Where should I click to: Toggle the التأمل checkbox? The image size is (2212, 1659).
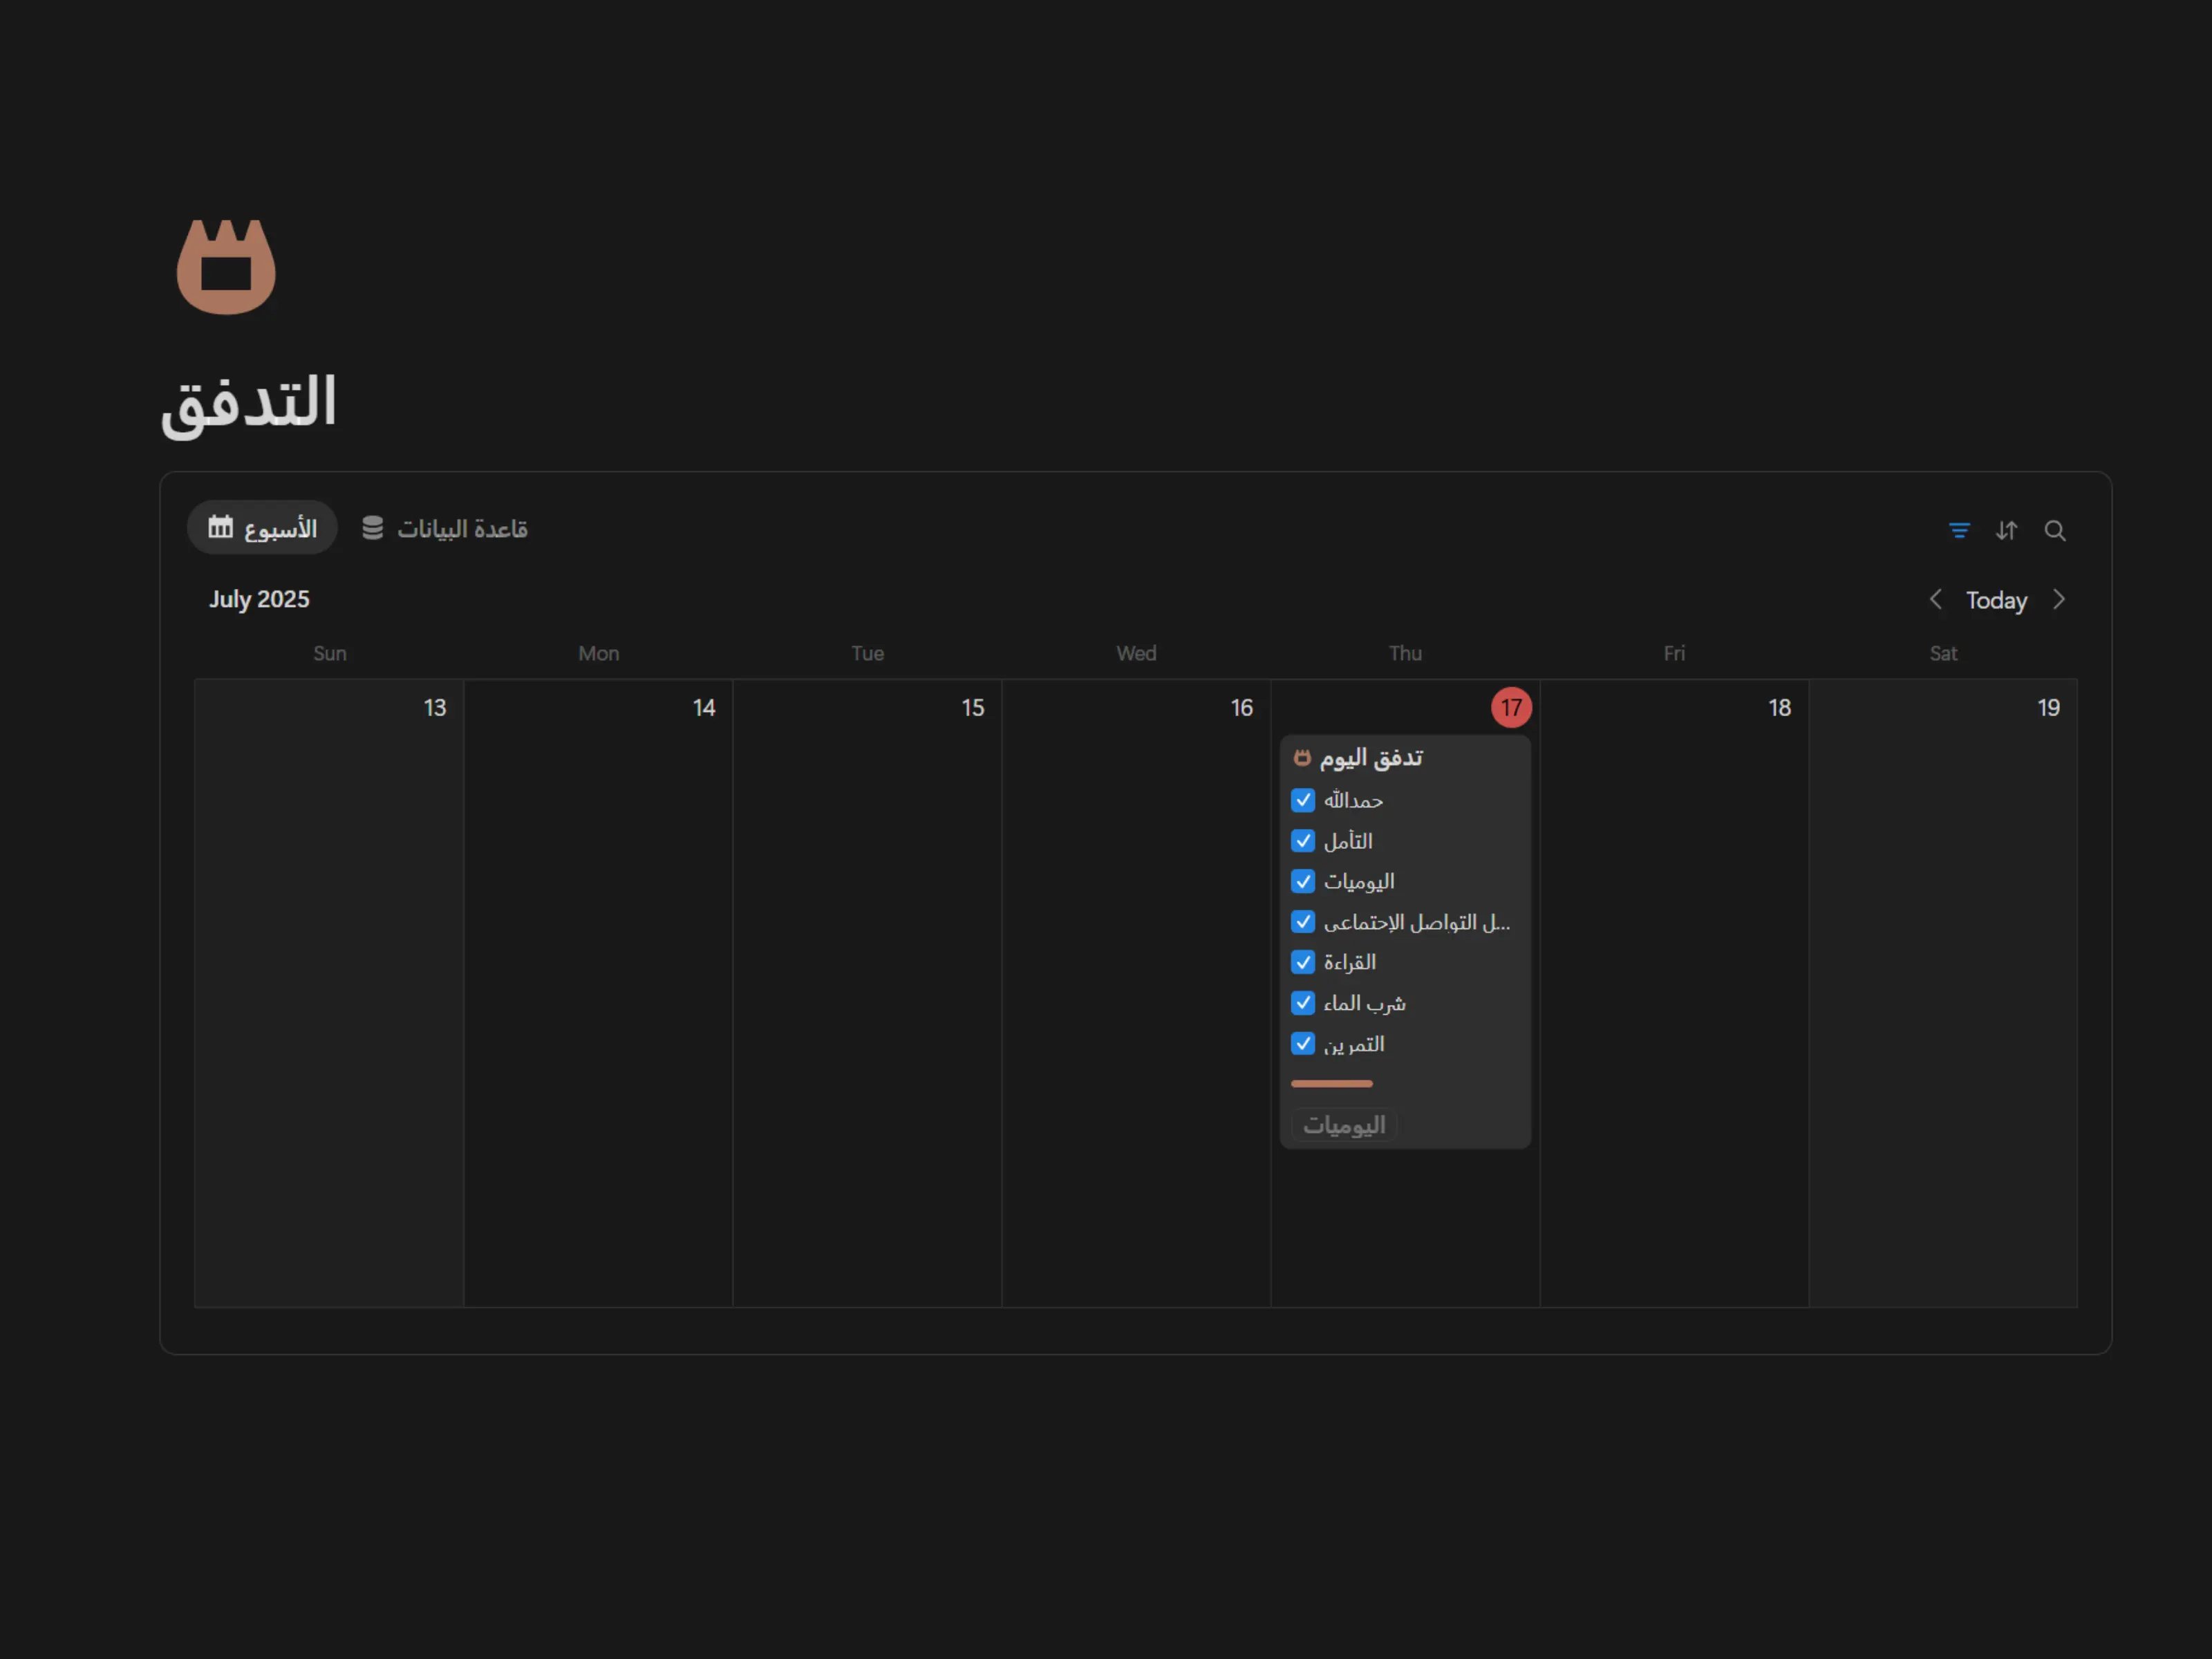tap(1302, 841)
